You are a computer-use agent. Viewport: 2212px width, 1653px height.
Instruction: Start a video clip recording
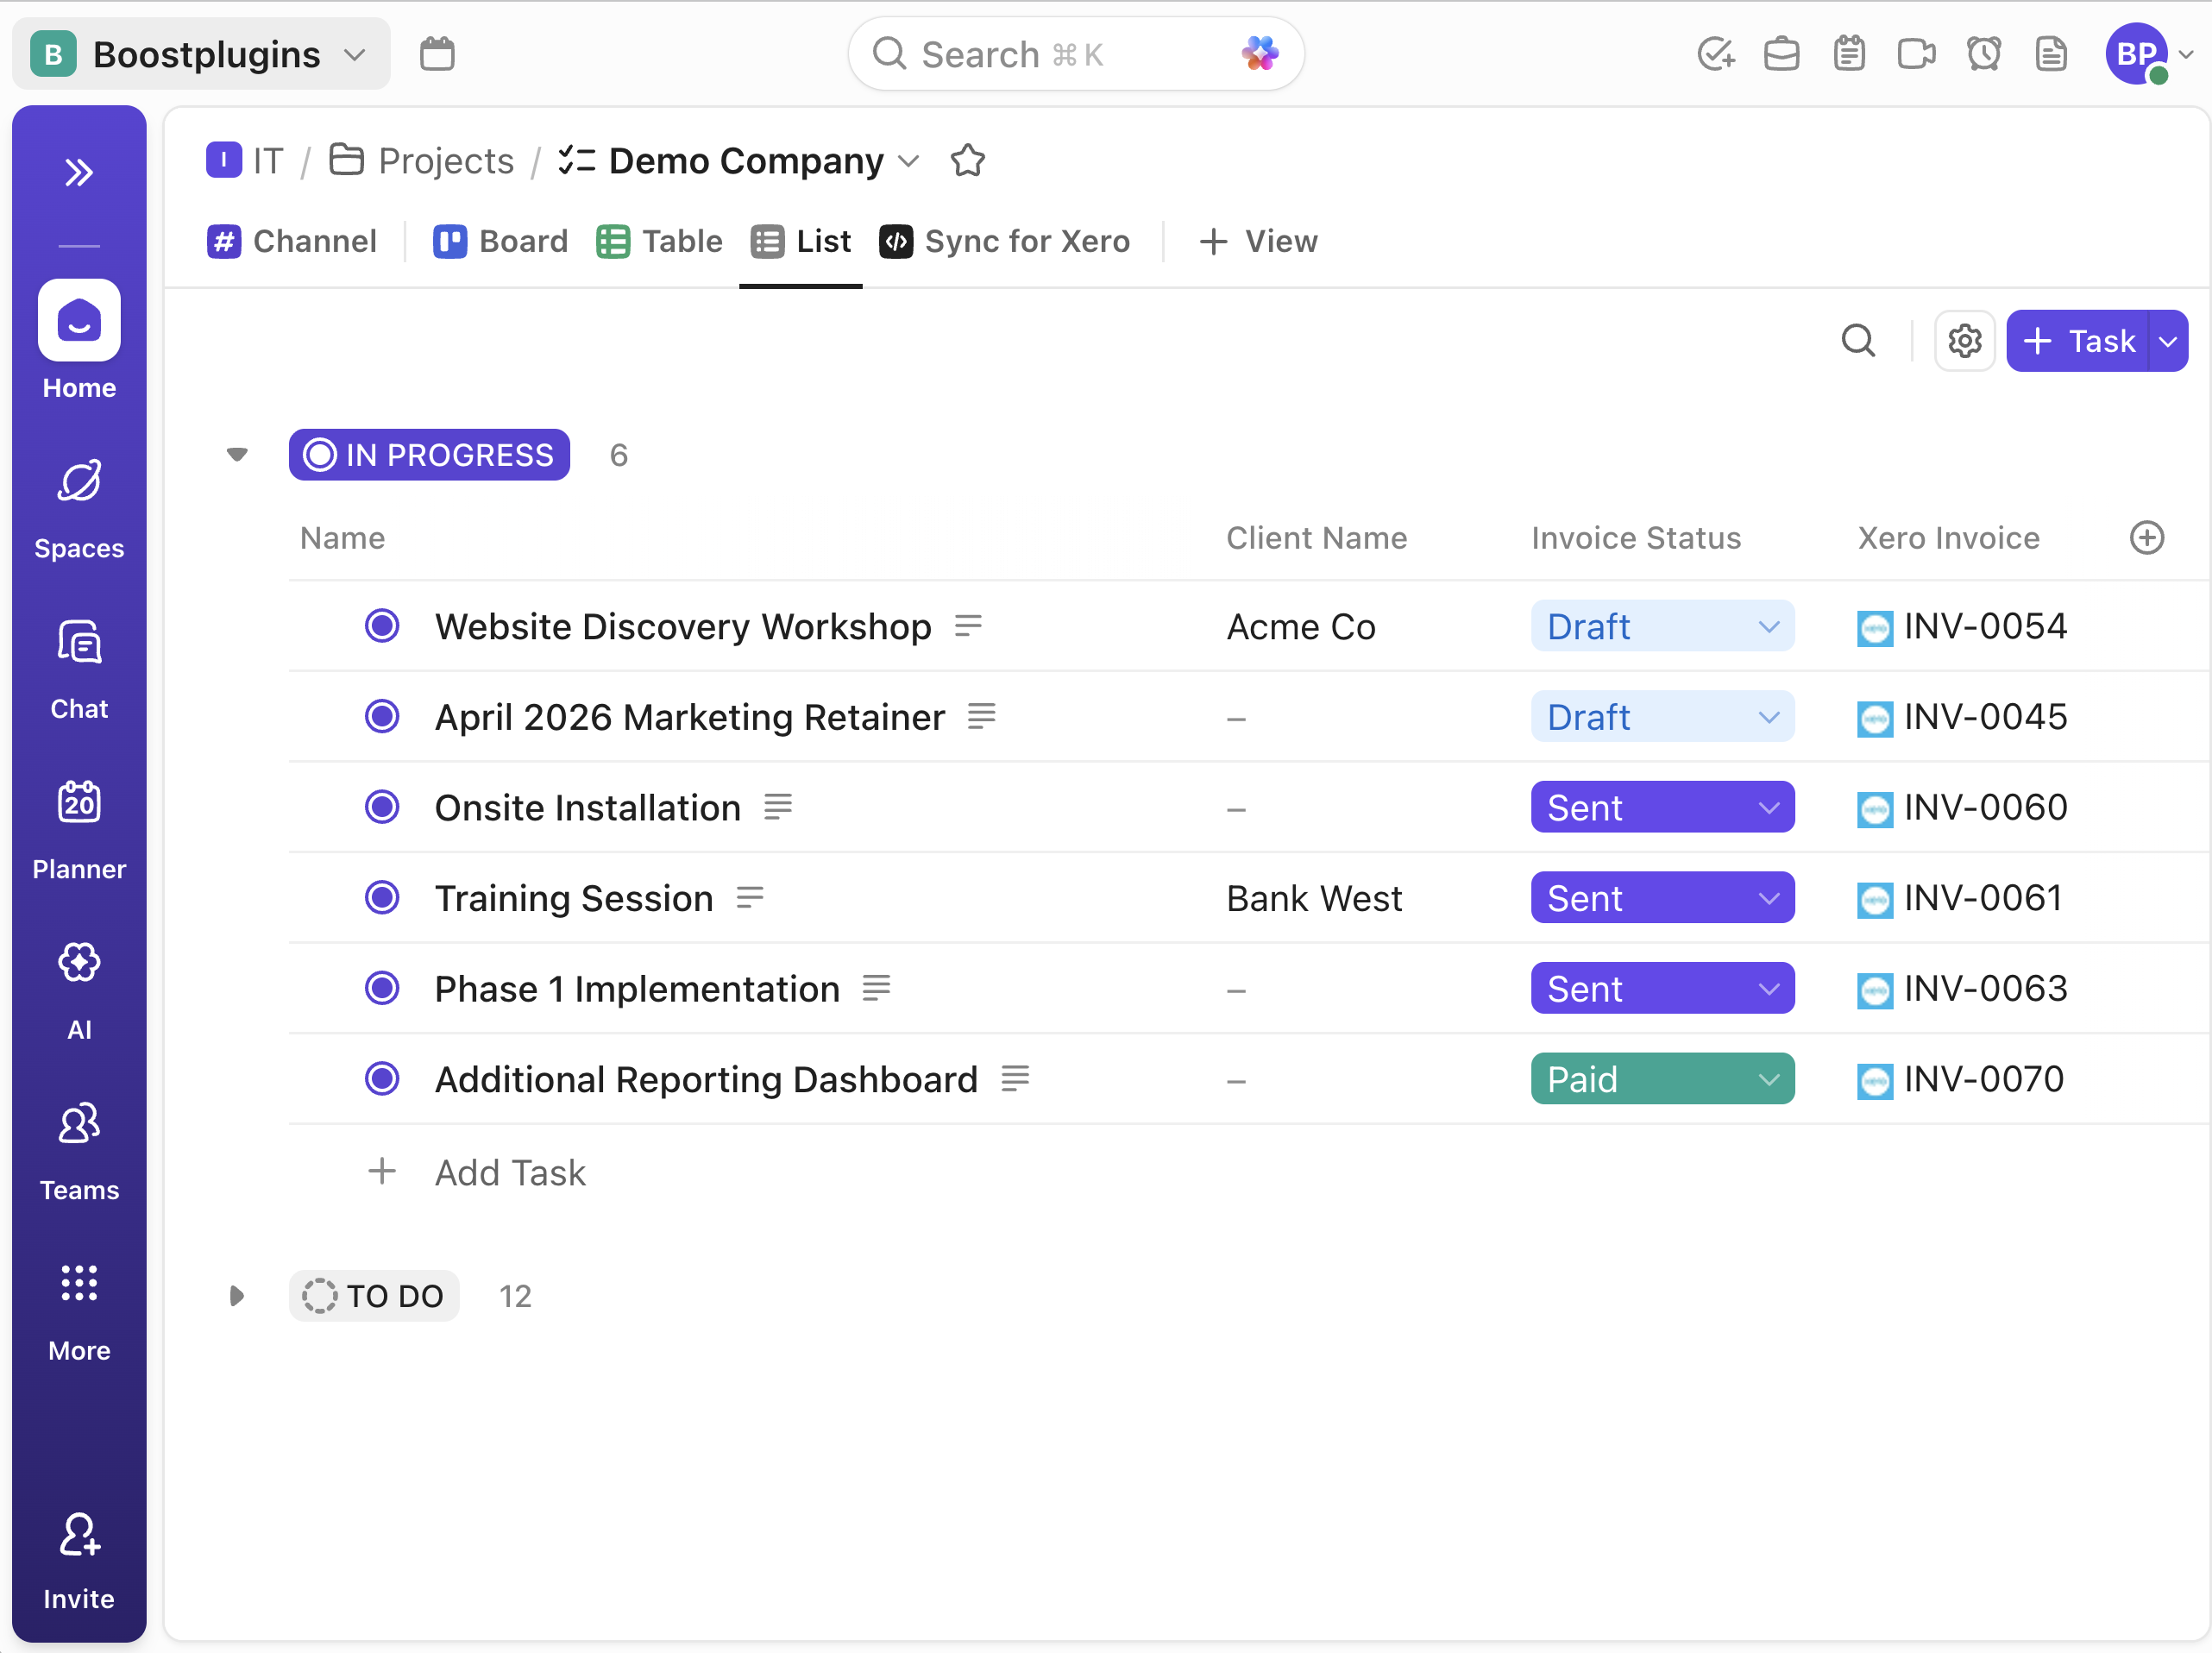1915,54
